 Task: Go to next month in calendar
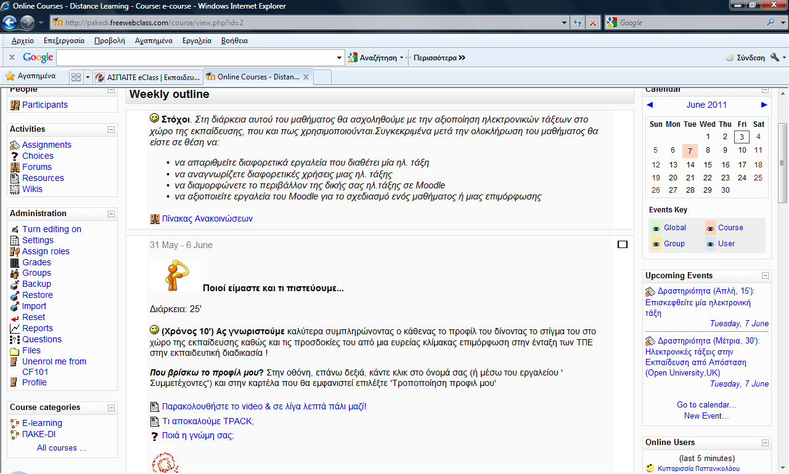[x=764, y=105]
